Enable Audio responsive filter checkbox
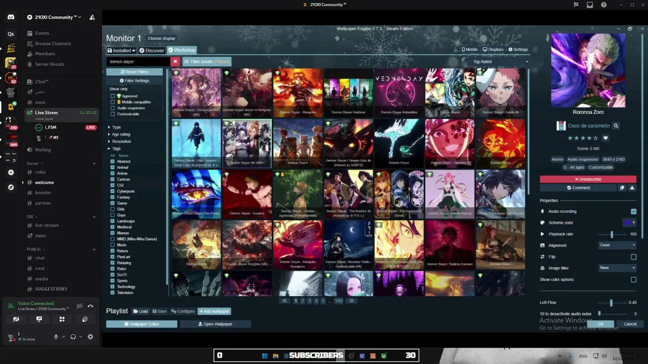648x364 pixels. coord(112,108)
